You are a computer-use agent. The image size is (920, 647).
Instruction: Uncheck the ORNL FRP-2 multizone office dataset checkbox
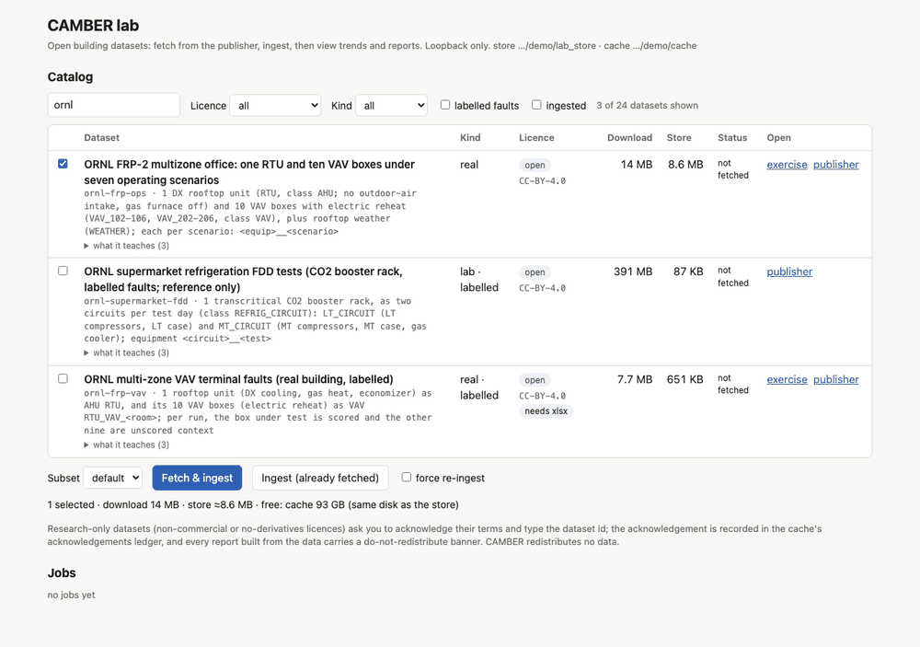(63, 164)
